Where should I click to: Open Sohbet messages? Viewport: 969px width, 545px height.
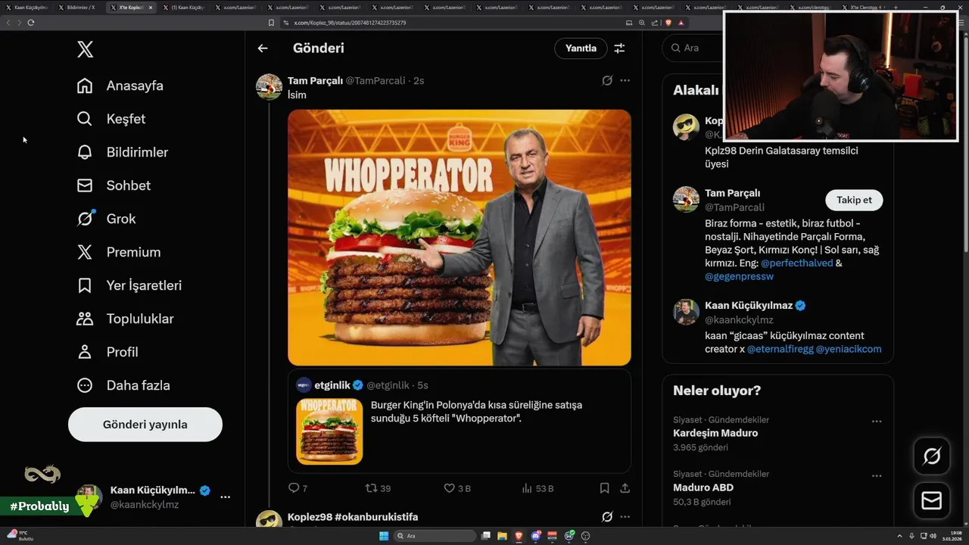coord(114,185)
